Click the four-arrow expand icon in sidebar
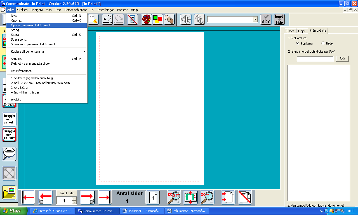The image size is (358, 215). [10, 173]
